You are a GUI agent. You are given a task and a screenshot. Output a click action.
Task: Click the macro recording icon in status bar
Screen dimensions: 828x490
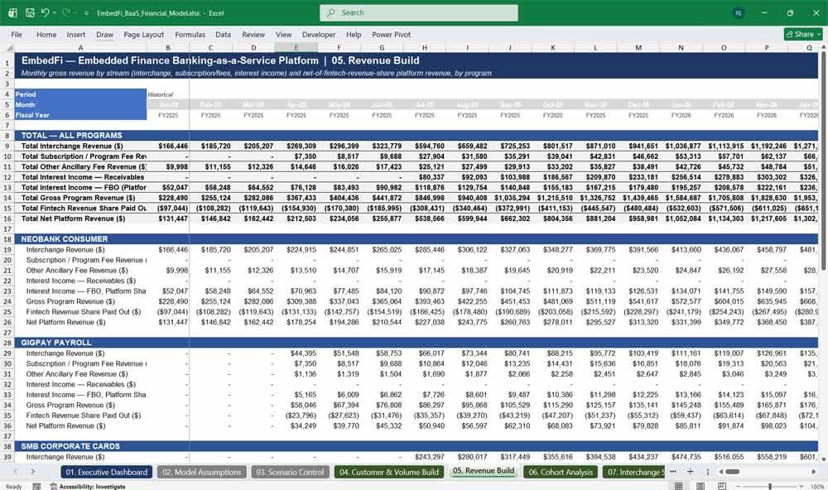coord(36,487)
